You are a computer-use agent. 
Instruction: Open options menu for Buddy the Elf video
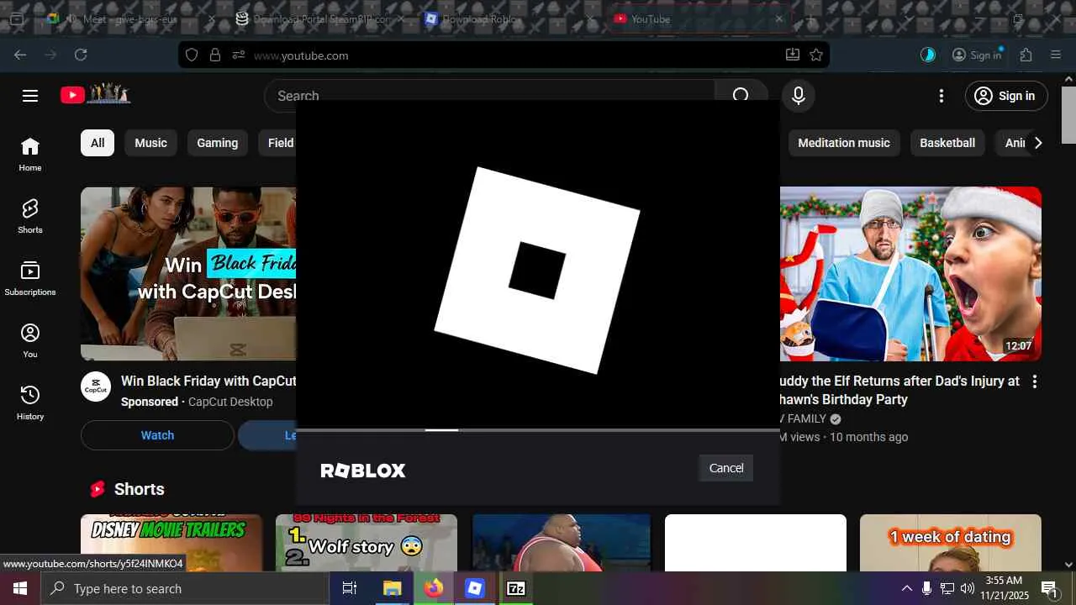click(x=1035, y=381)
